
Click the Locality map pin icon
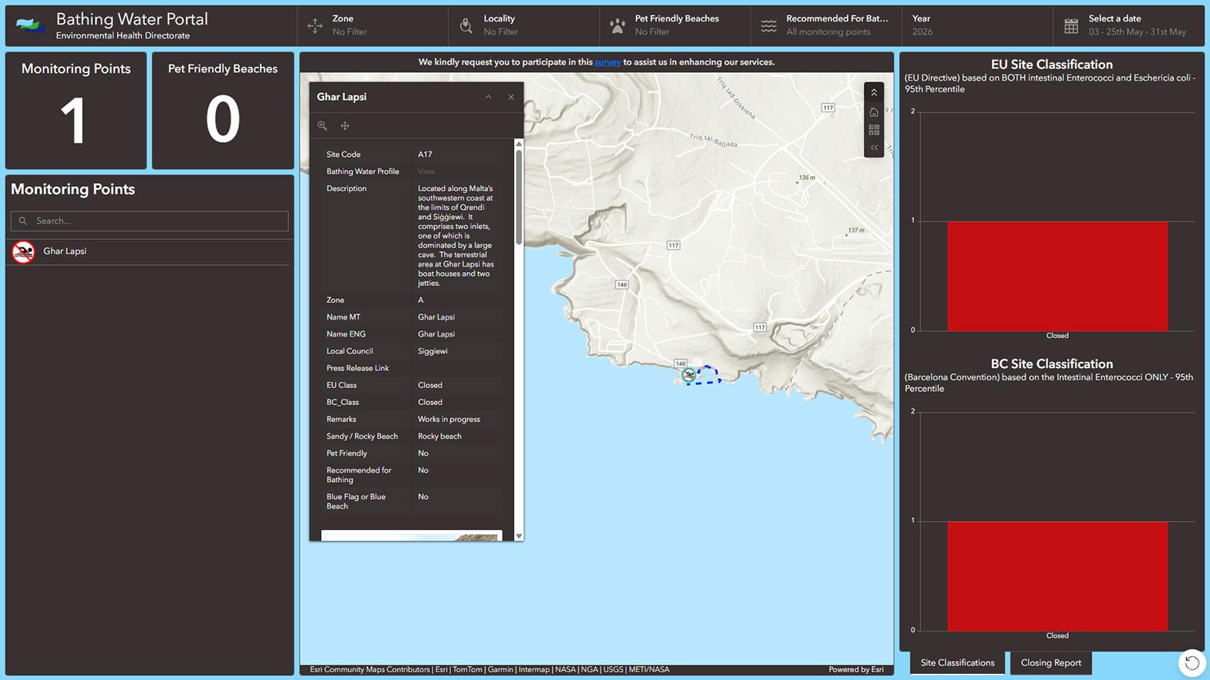466,26
